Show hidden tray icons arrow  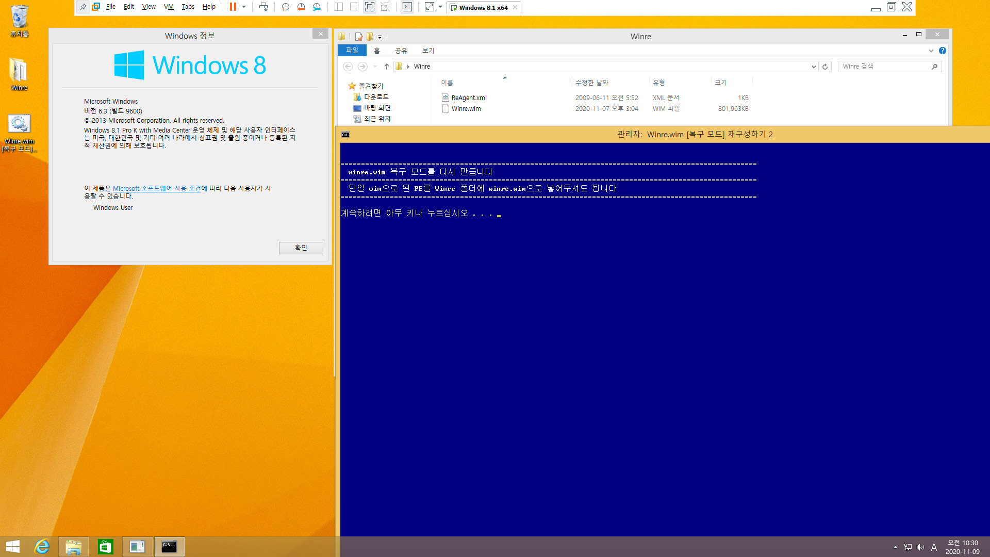point(895,547)
